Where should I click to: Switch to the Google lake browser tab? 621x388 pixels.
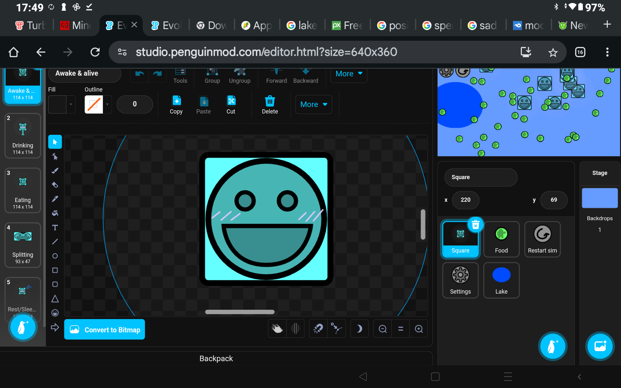pyautogui.click(x=301, y=25)
